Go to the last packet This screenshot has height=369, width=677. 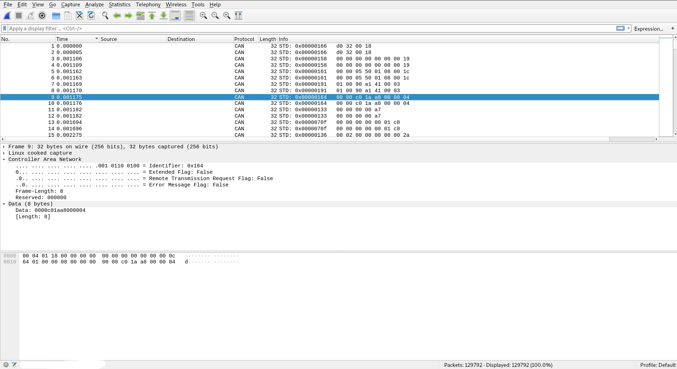pos(163,16)
